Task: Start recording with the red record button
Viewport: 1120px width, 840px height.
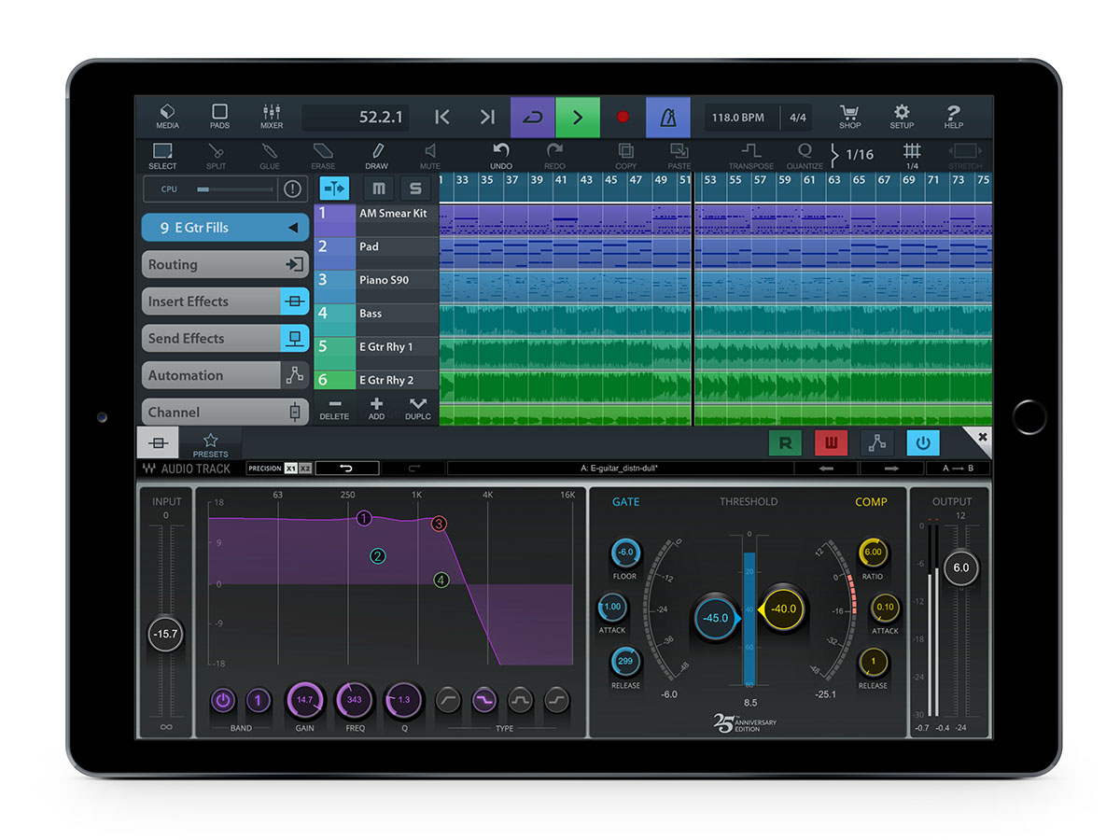Action: (x=622, y=117)
